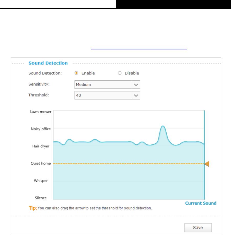231x235 pixels.
Task: Select the Disable radio button
Action: 120,73
